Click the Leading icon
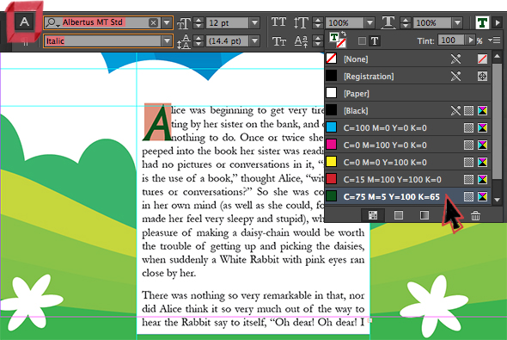 pos(184,42)
